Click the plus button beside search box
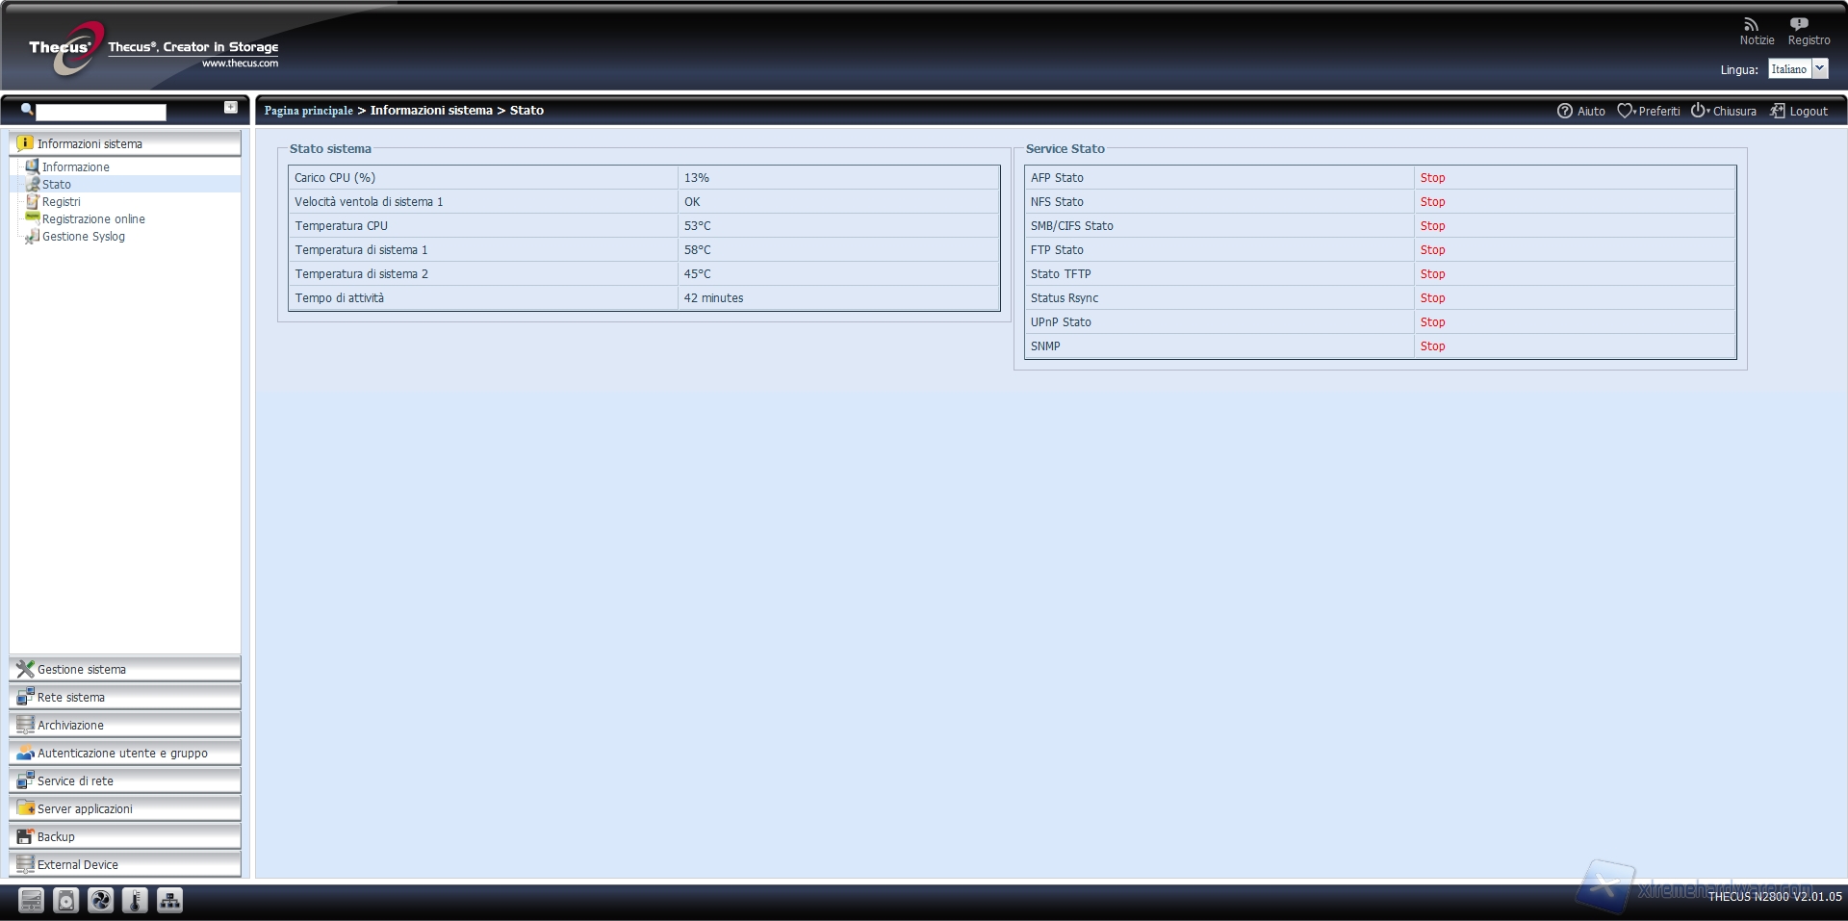 point(231,108)
